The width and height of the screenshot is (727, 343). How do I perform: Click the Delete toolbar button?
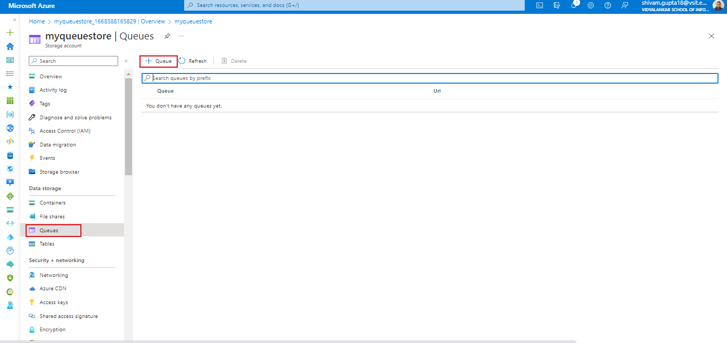coord(234,61)
